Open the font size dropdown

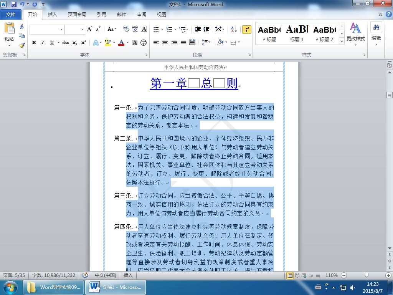82,29
